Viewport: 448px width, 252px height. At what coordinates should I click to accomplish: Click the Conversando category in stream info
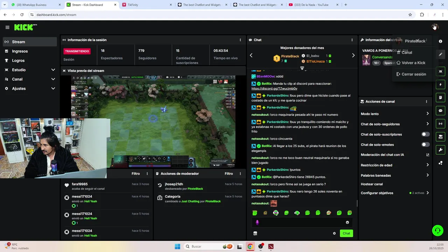coord(382,57)
